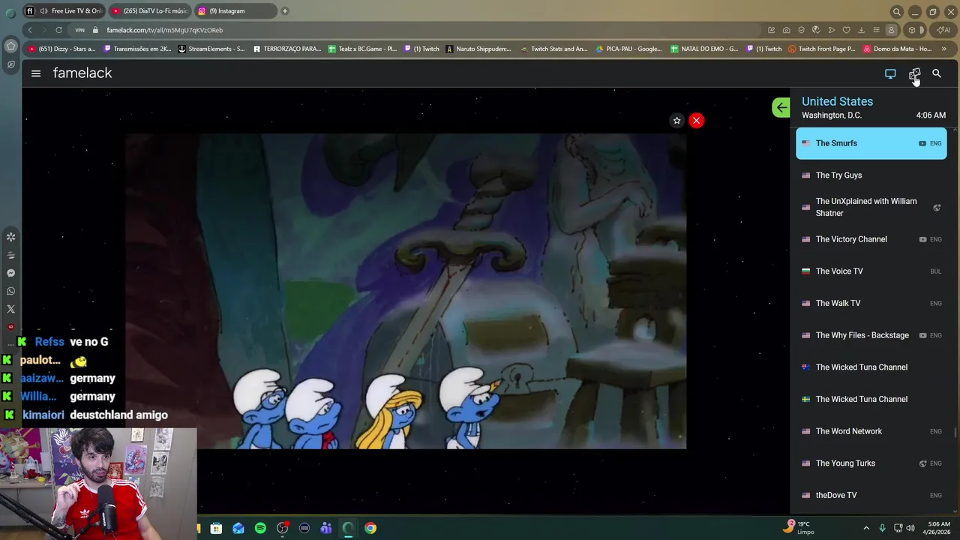Click the green back arrow button
Screen dimensions: 960x540
[781, 107]
